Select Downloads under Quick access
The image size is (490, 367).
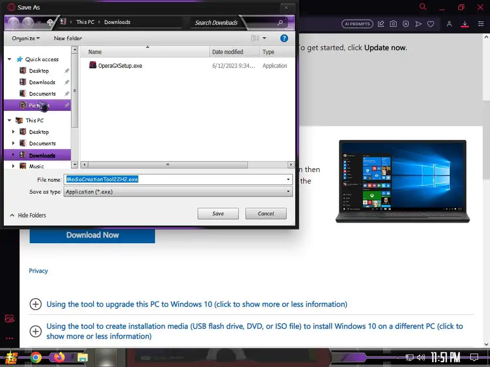pyautogui.click(x=42, y=82)
